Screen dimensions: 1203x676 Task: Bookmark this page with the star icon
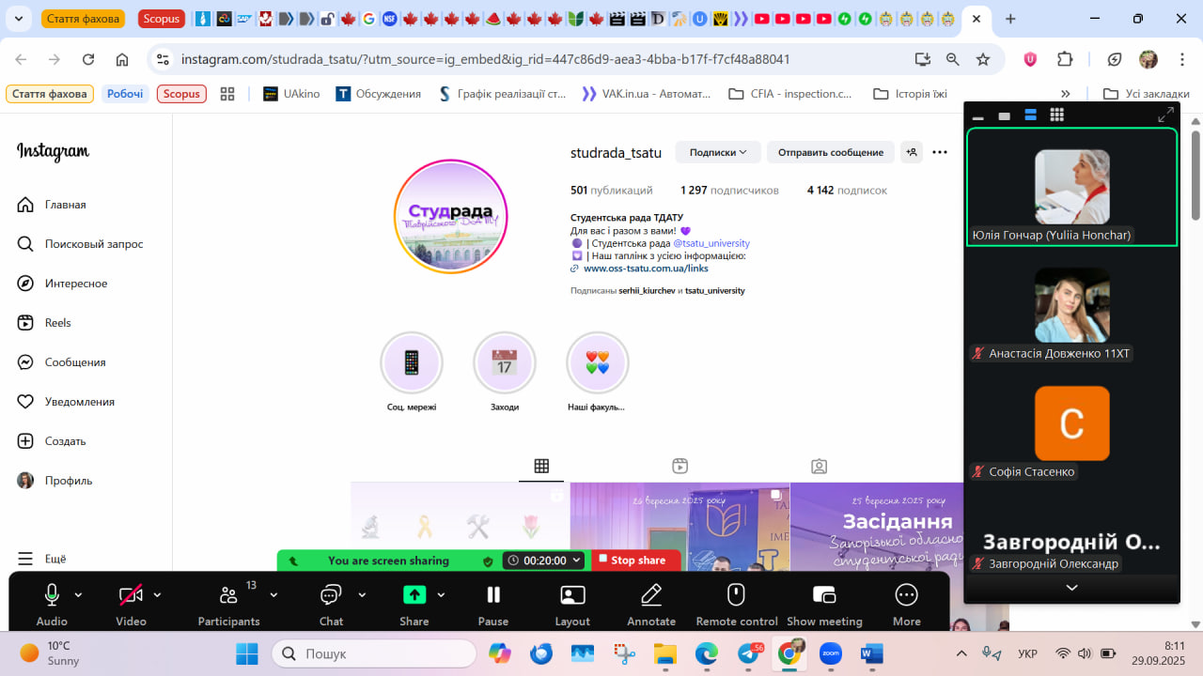coord(983,59)
